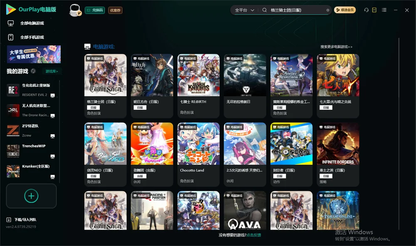Open the 优惠券 coupon button
This screenshot has width=416, height=246.
coord(115,10)
